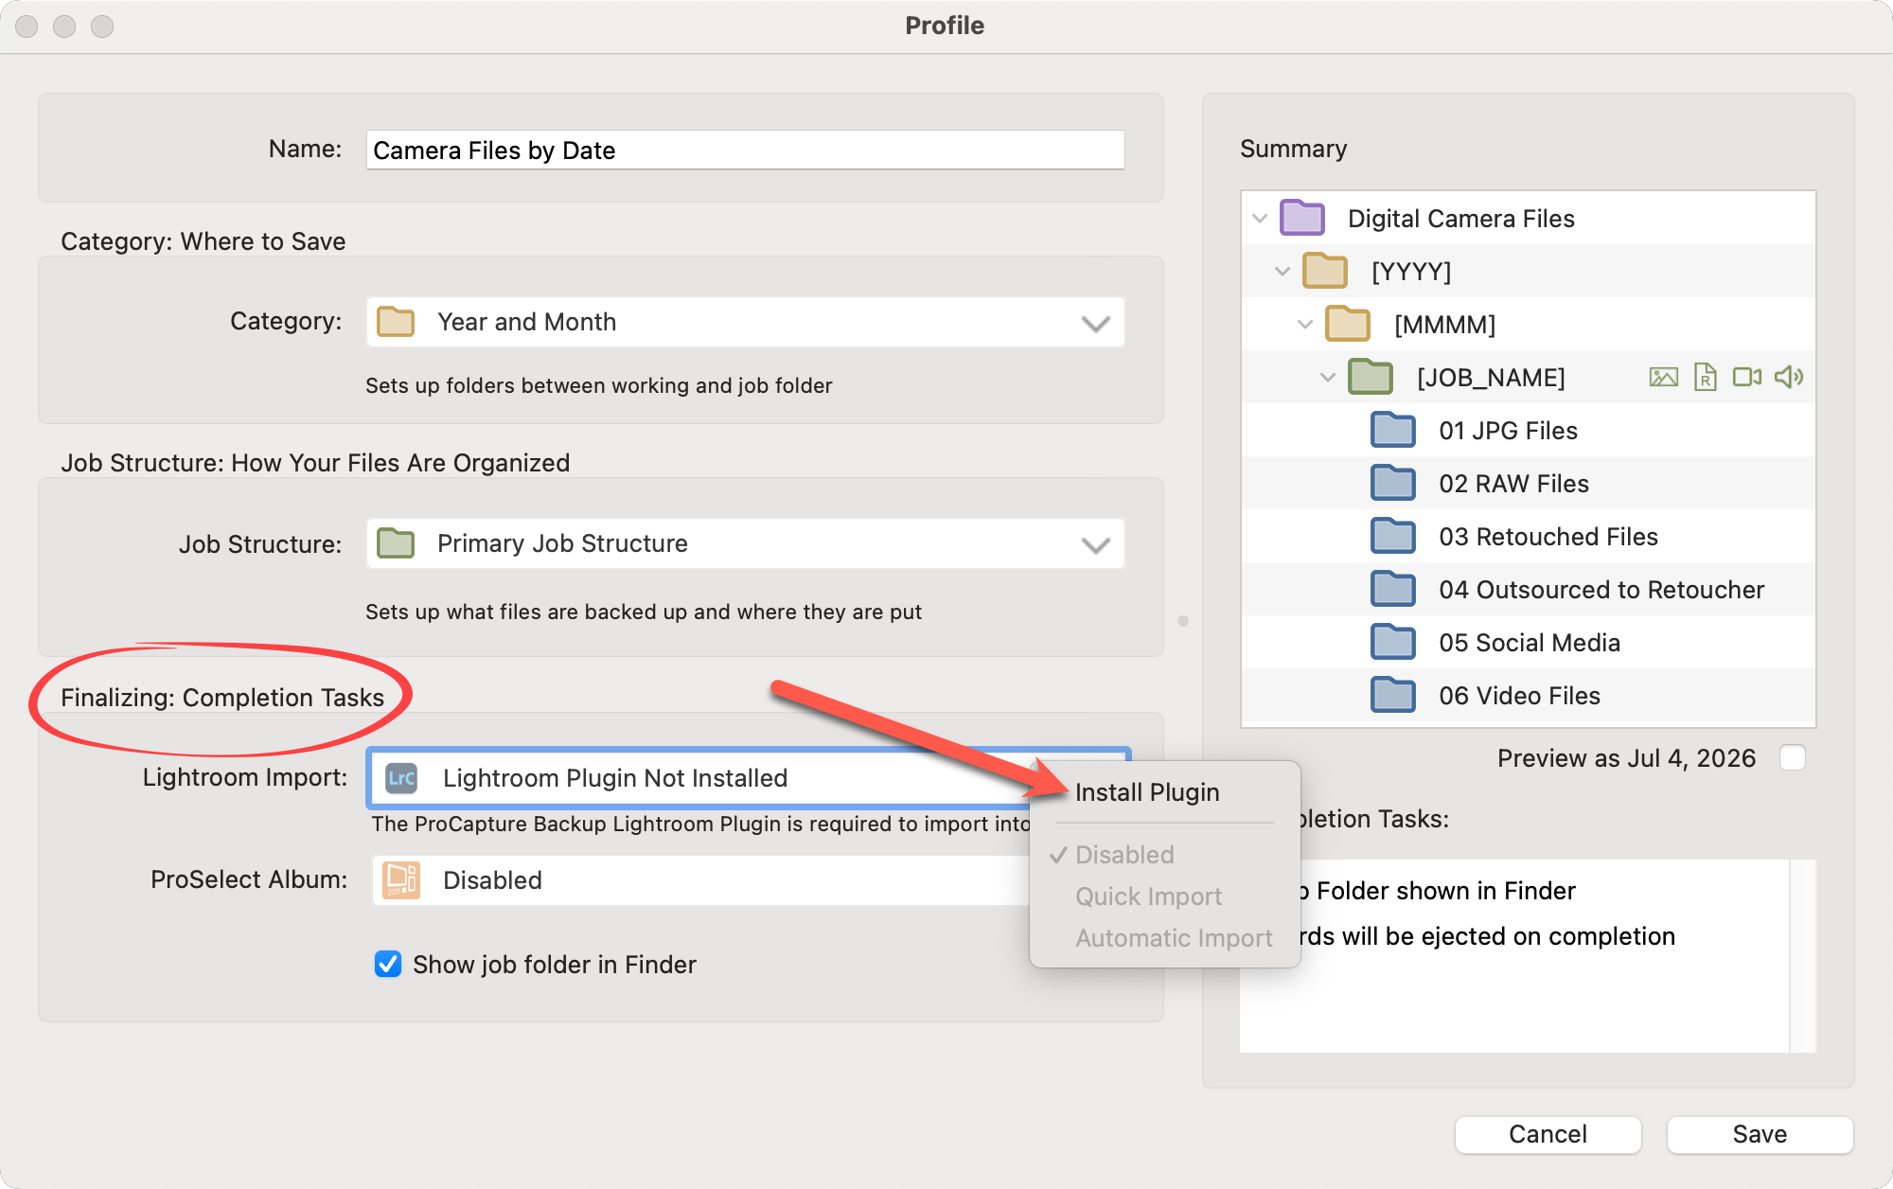Screen dimensions: 1893x1189
Task: Click the ProSelect Album icon
Action: [x=401, y=880]
